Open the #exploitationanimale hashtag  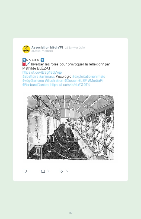tap(89, 77)
